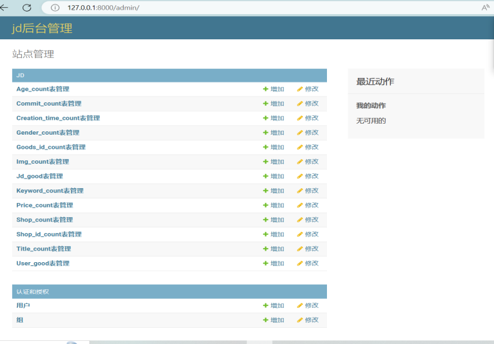Click 修改 in Goods_id_count row
The image size is (494, 344).
(308, 147)
